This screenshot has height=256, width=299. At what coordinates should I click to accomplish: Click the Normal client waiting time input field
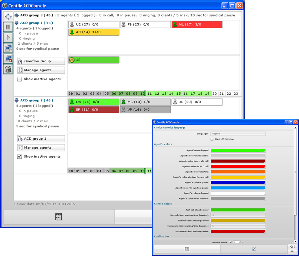tap(238, 215)
